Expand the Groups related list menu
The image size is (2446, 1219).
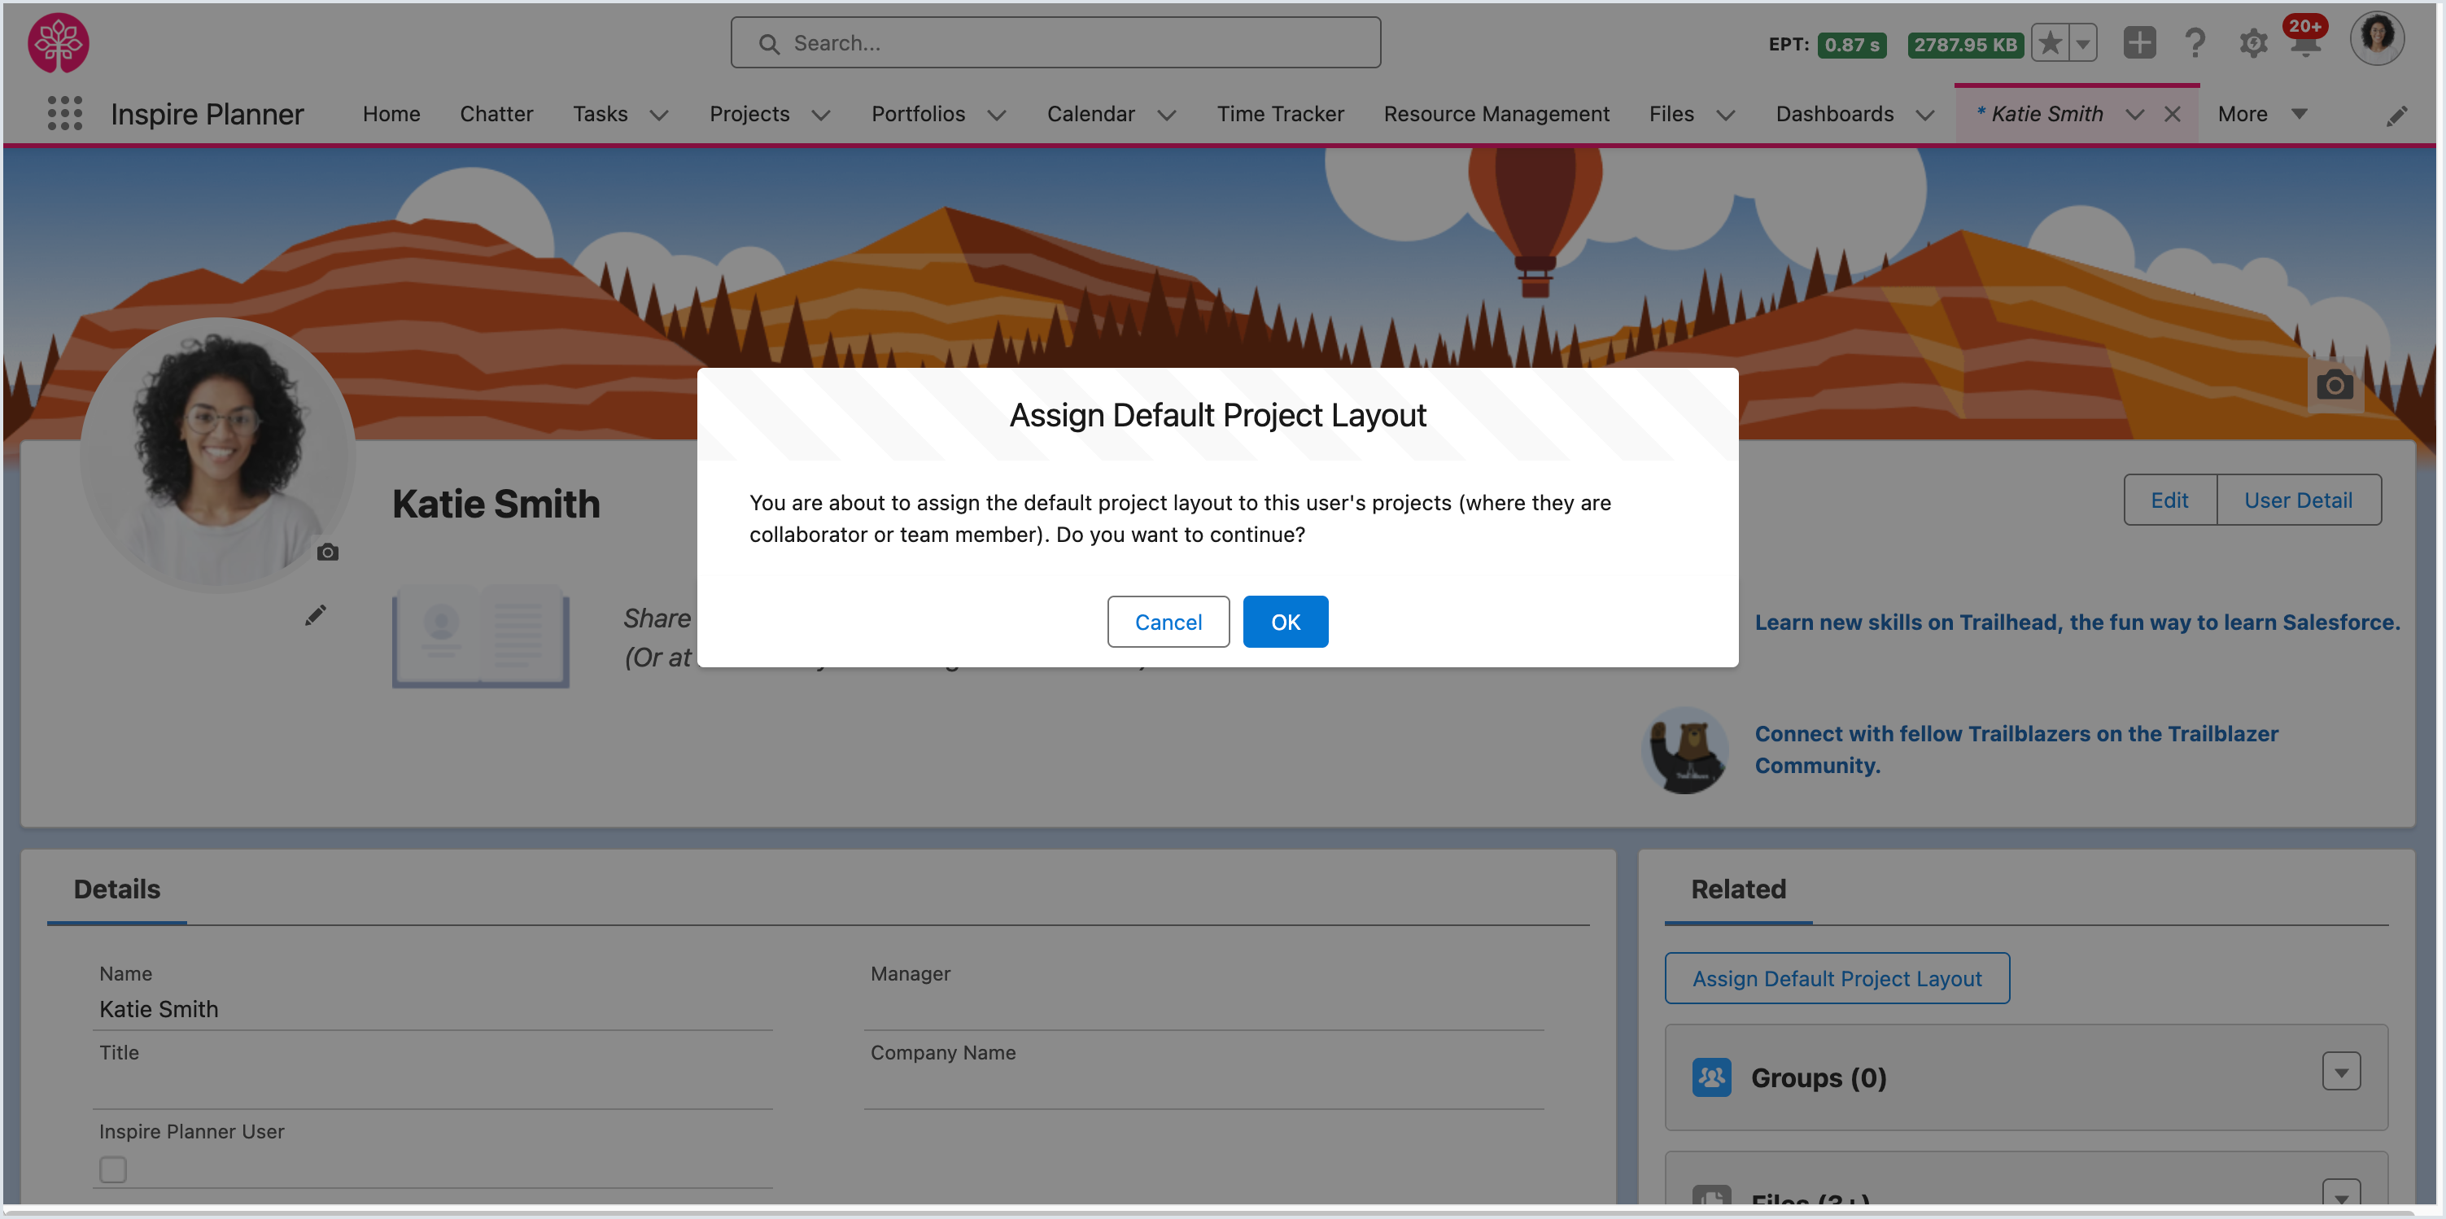click(2340, 1072)
